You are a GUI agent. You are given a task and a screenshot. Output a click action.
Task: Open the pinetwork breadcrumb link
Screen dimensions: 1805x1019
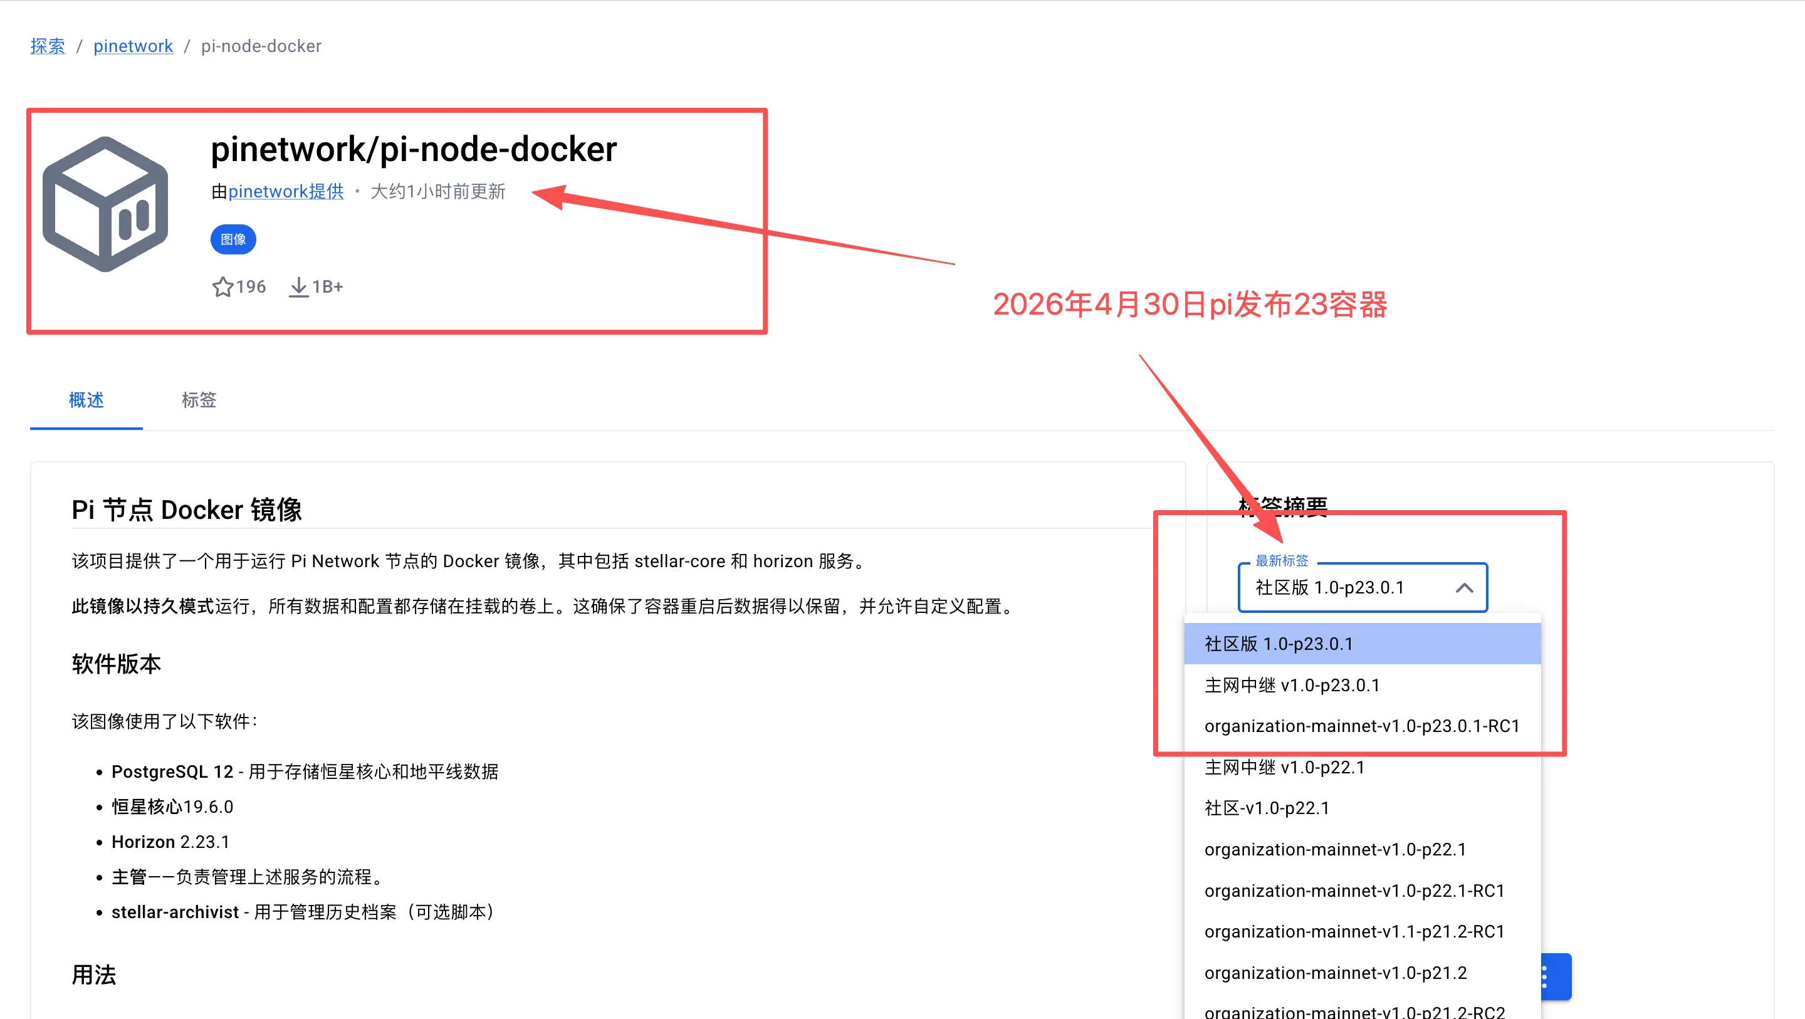(133, 46)
